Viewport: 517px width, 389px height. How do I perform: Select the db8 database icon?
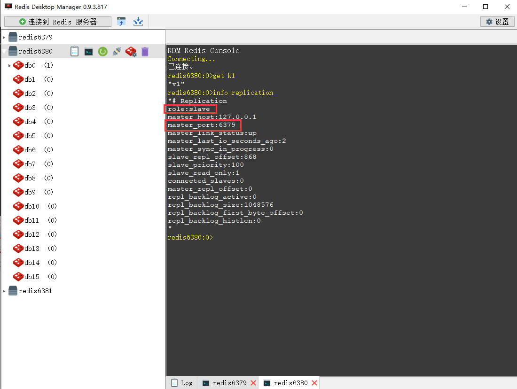coord(18,178)
